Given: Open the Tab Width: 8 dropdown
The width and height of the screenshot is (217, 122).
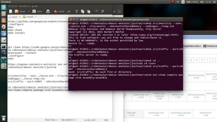Looking at the screenshot, I should click(x=68, y=120).
